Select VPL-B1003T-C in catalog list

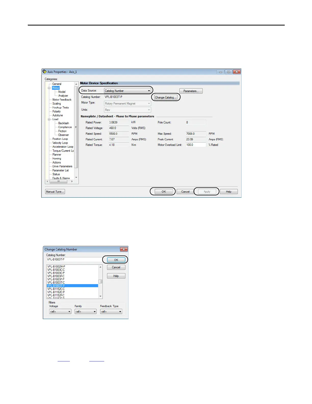click(x=56, y=283)
